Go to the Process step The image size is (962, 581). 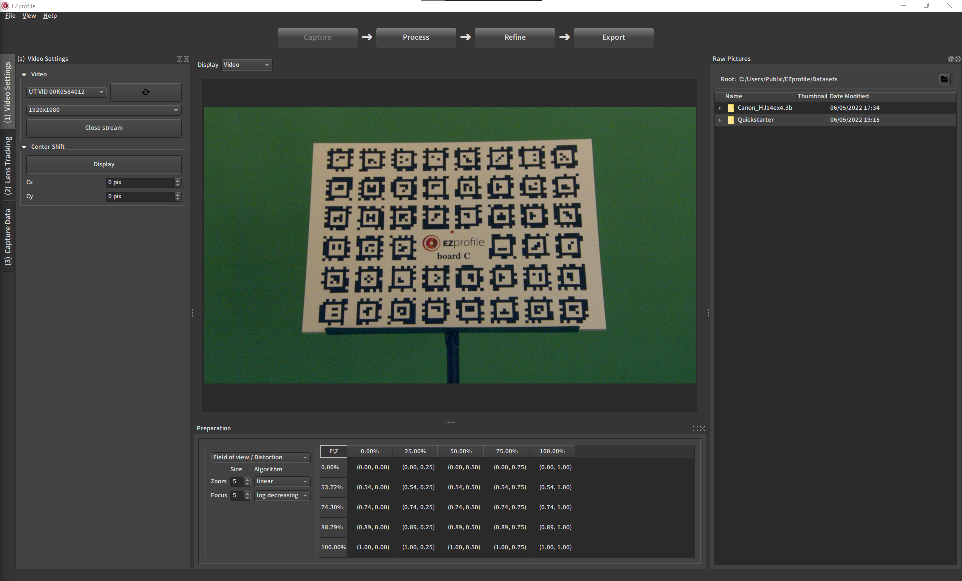pyautogui.click(x=416, y=37)
